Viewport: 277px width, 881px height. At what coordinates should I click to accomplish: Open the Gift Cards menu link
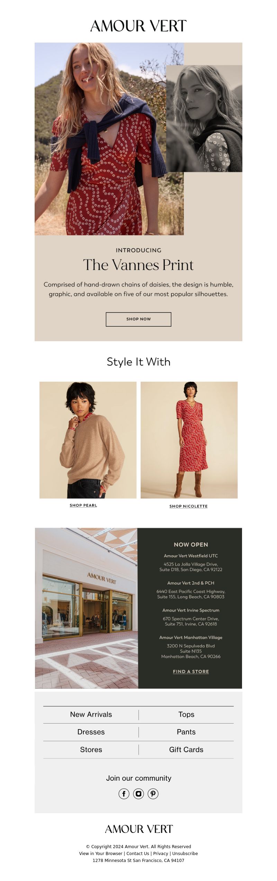point(186,750)
